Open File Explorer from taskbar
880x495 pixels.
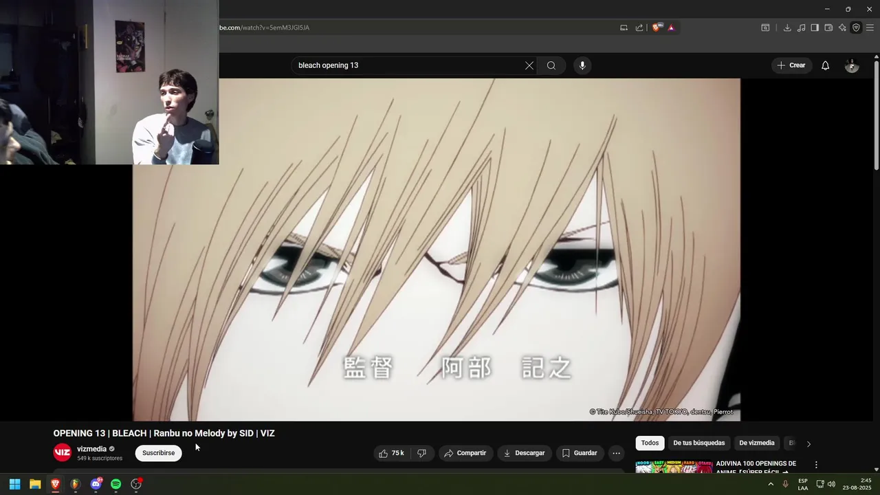35,484
